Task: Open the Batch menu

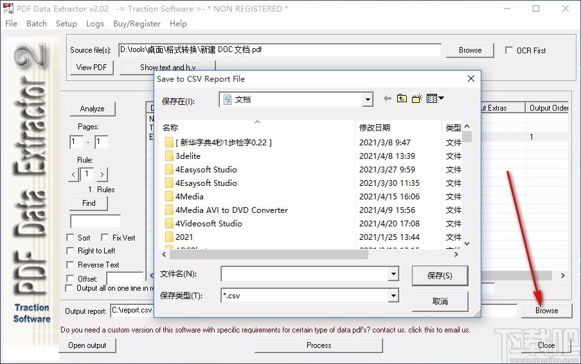Action: click(x=37, y=23)
